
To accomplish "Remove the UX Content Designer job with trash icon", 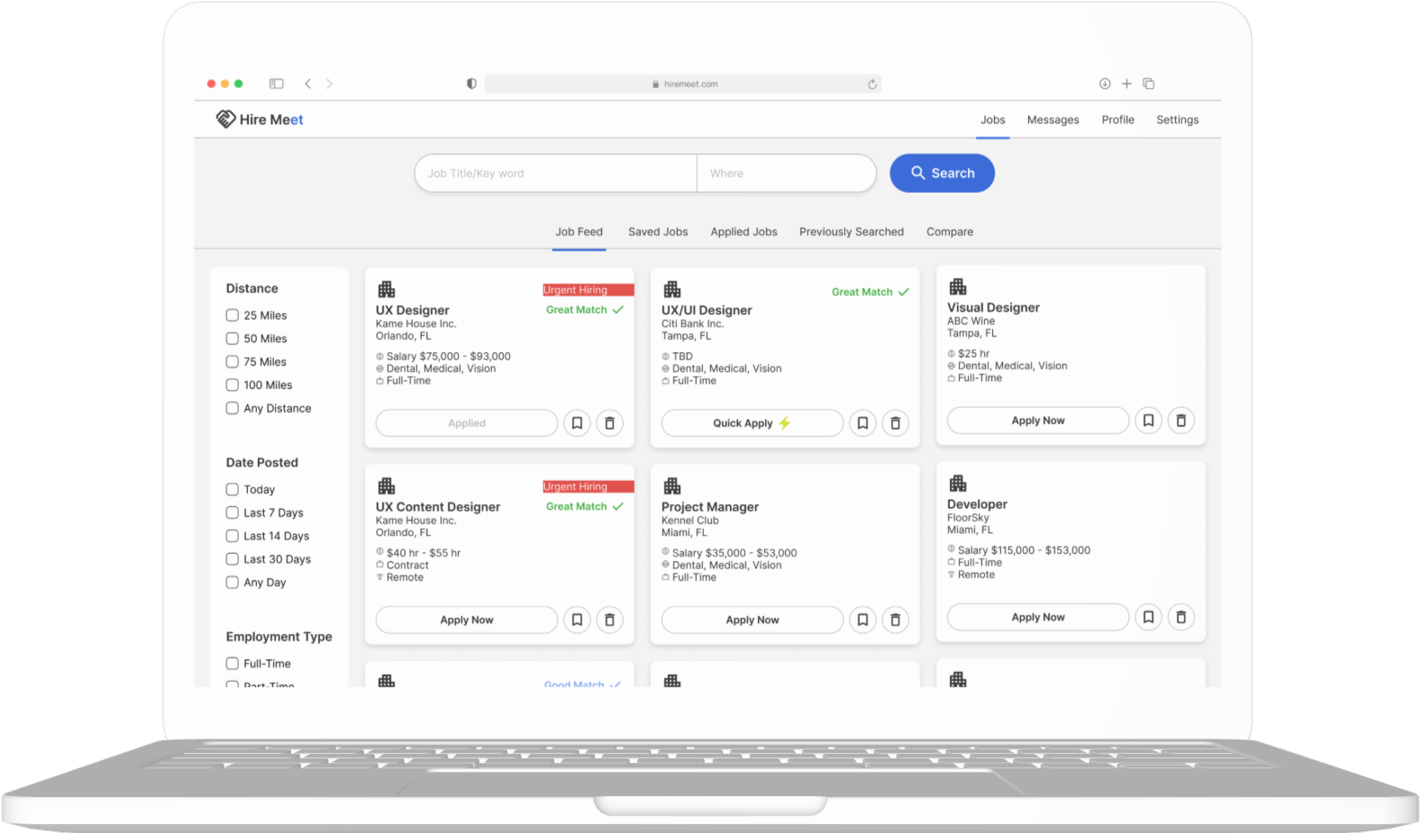I will [609, 620].
